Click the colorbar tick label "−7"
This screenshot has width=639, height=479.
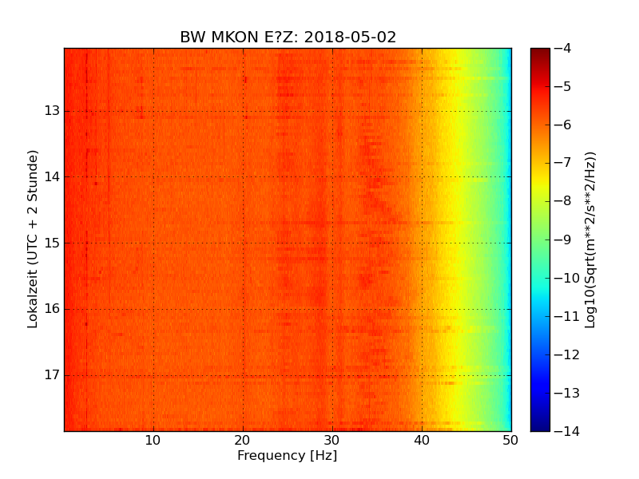coord(563,163)
